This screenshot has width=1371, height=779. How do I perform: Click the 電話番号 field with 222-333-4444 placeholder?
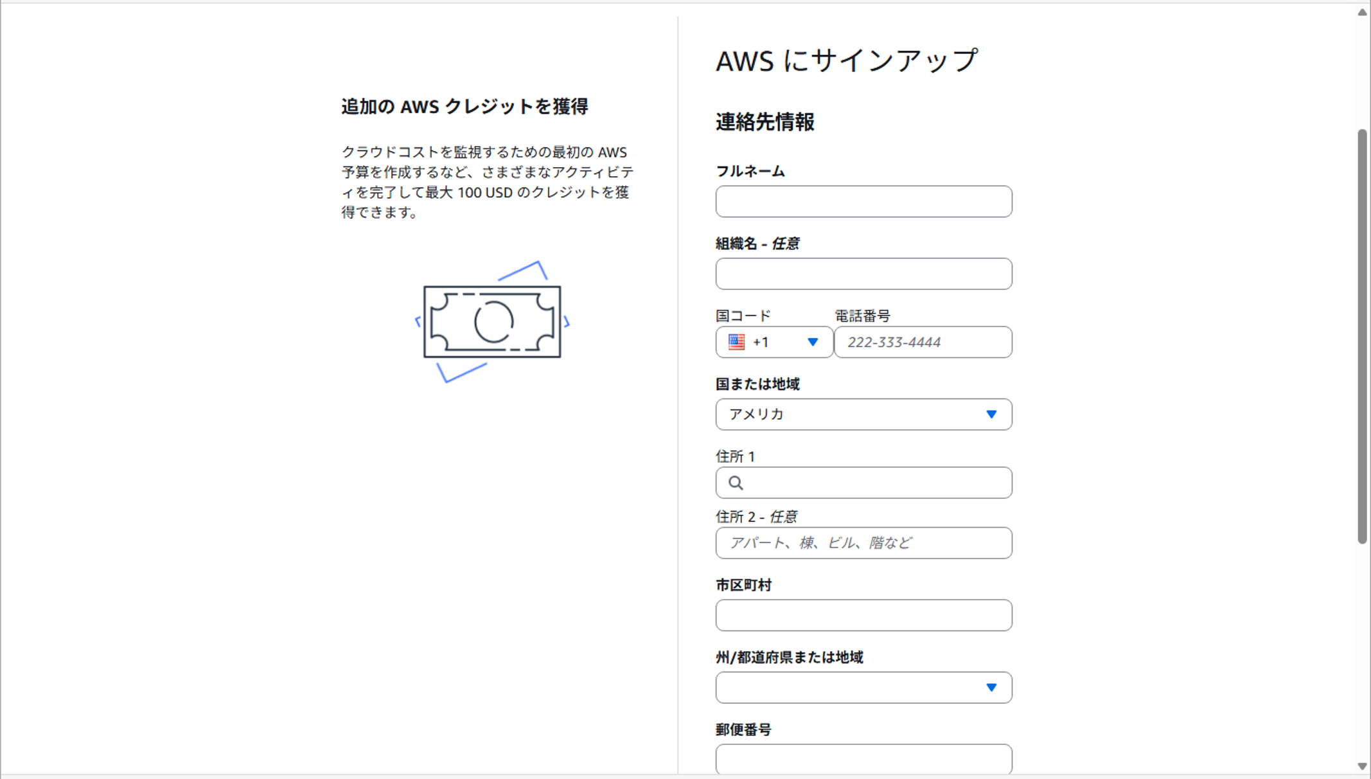click(923, 342)
